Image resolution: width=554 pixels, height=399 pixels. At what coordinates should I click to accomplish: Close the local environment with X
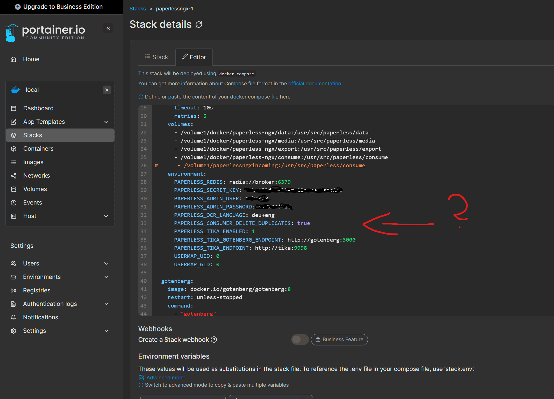107,90
